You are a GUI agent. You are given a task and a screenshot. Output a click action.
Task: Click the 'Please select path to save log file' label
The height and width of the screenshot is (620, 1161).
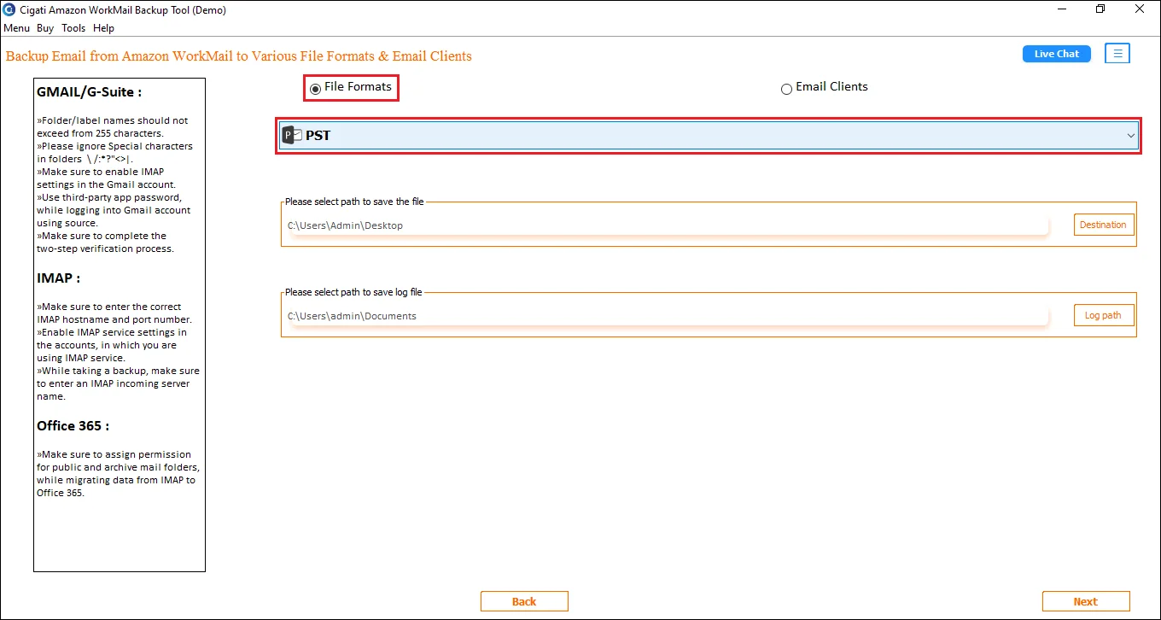353,292
